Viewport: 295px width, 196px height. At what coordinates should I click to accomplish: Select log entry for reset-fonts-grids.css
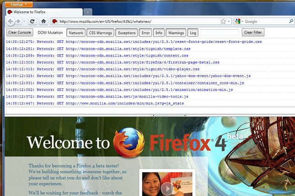[150, 41]
